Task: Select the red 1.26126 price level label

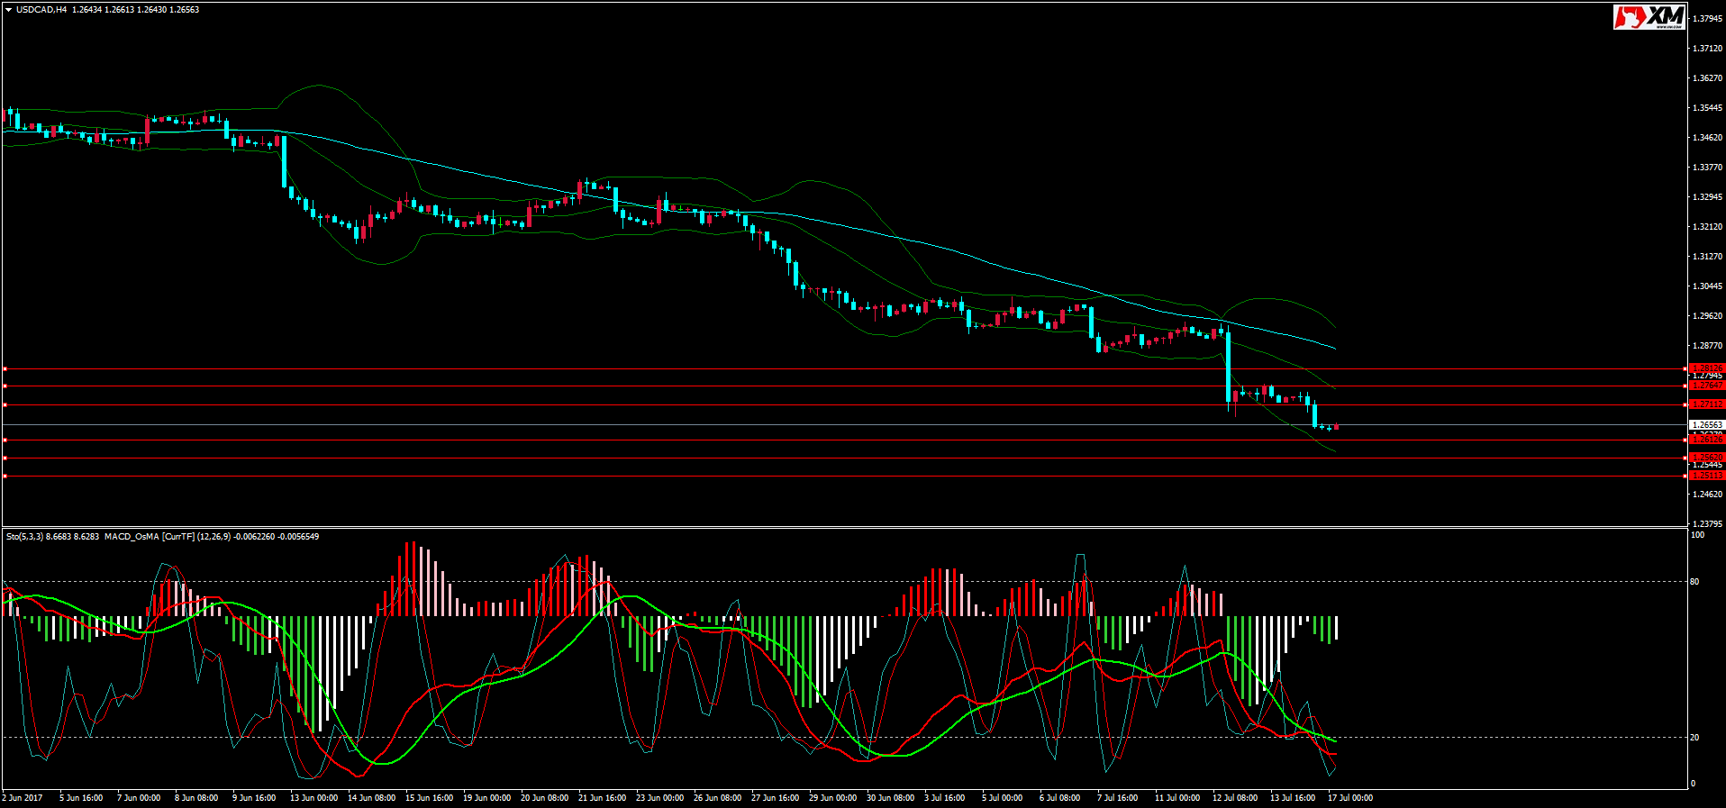Action: point(1707,440)
